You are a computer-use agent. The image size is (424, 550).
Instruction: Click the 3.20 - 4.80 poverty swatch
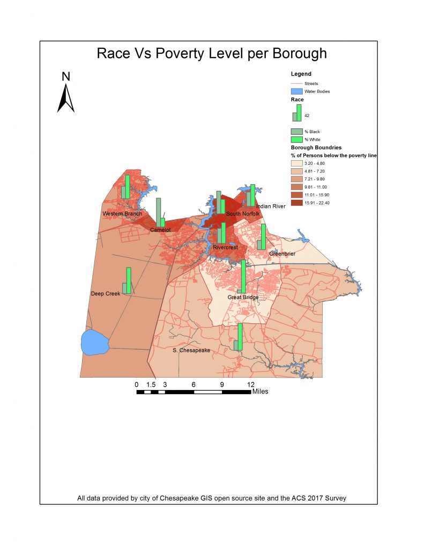pyautogui.click(x=296, y=163)
